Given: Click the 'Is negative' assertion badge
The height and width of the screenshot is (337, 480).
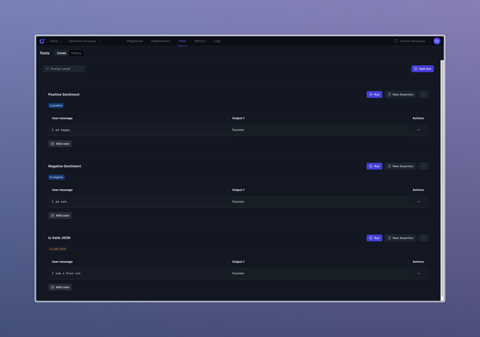Looking at the screenshot, I should point(56,177).
